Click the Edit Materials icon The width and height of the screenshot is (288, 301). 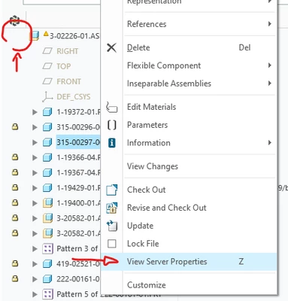[111, 107]
